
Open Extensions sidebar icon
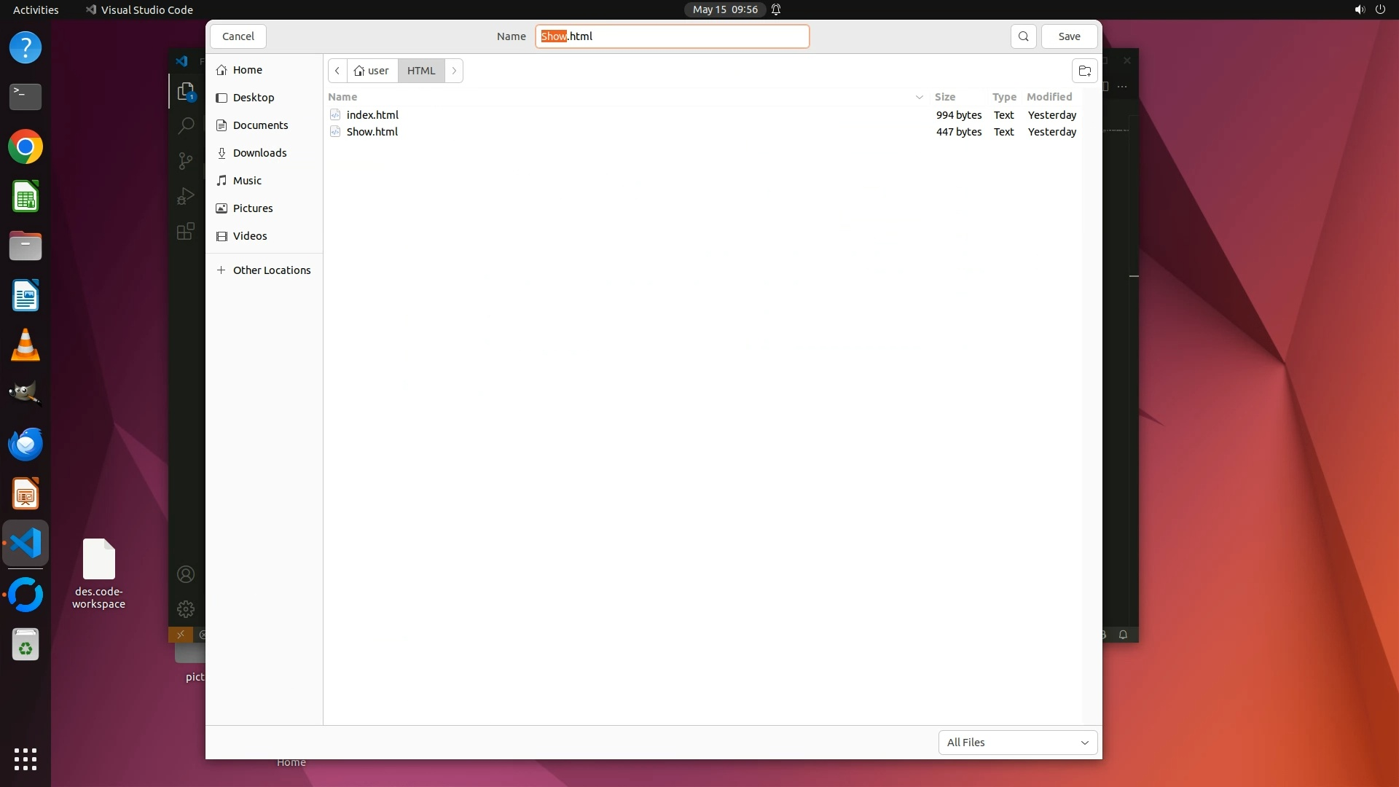pos(186,231)
